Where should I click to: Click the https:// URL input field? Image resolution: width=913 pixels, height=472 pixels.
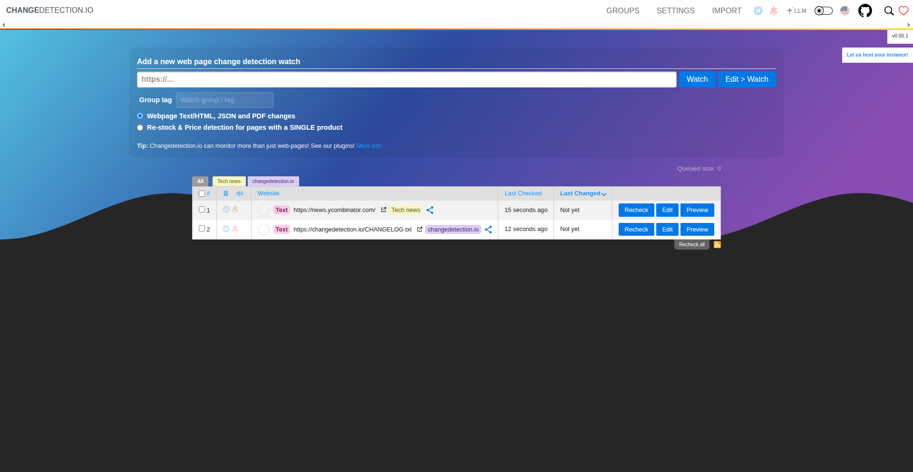click(406, 79)
